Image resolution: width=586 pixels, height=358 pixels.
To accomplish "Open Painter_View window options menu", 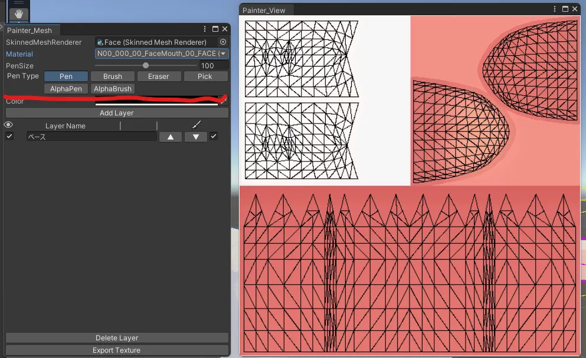I will tap(555, 9).
